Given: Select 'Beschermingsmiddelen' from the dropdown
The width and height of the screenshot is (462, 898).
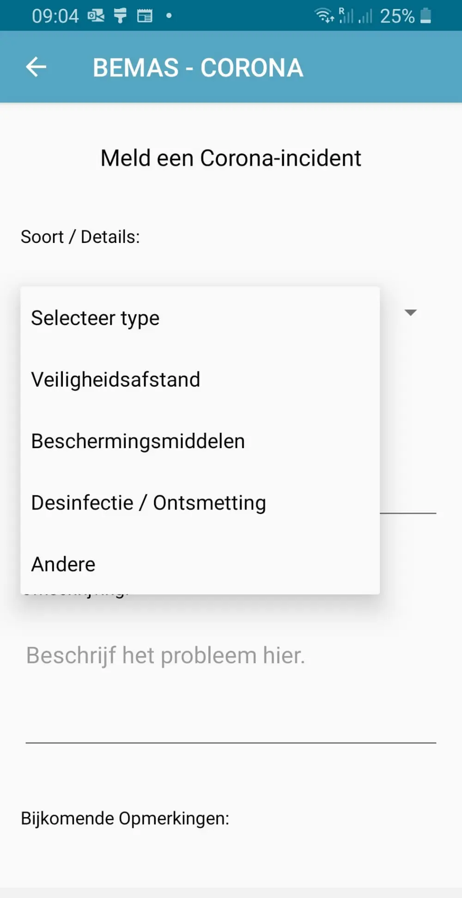Looking at the screenshot, I should click(138, 441).
